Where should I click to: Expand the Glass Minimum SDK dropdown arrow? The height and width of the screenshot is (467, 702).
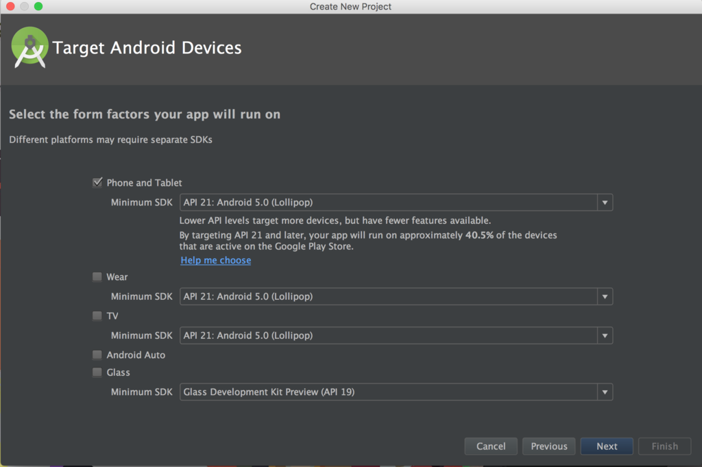[605, 392]
